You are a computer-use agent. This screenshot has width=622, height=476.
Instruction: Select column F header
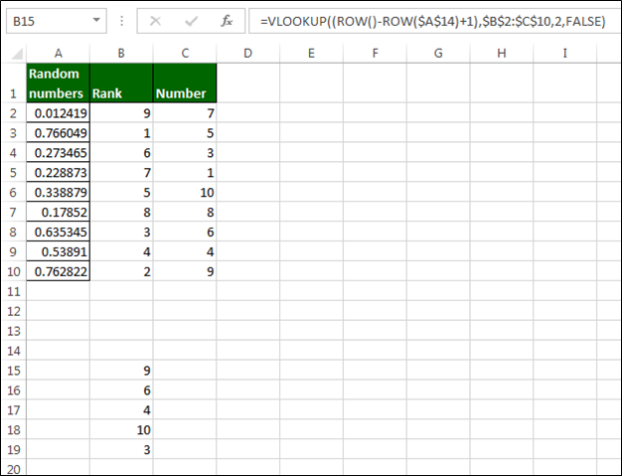(375, 53)
